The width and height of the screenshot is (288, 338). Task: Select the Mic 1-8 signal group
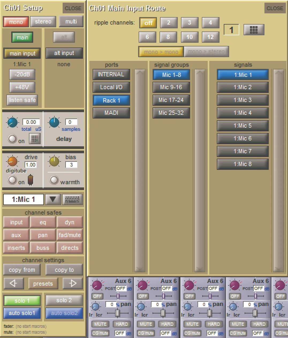tap(171, 75)
